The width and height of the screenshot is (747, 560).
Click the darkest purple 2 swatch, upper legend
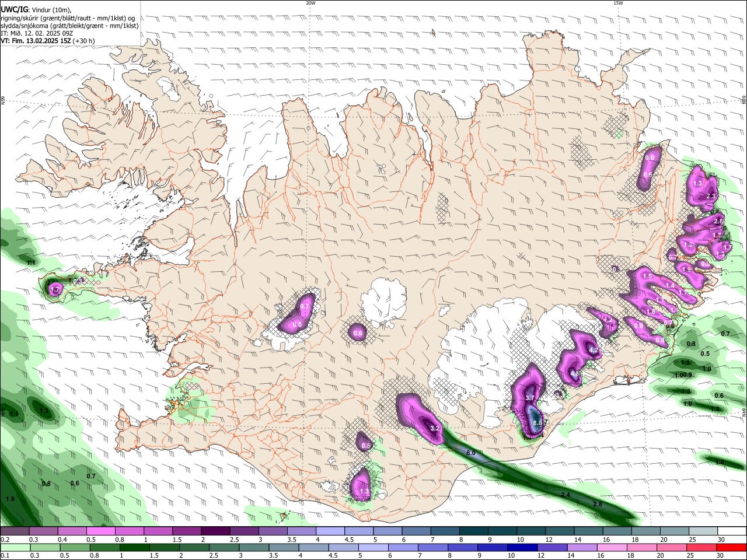pyautogui.click(x=215, y=531)
